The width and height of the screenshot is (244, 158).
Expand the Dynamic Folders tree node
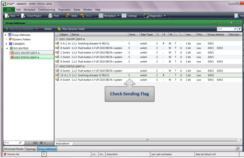6,39
